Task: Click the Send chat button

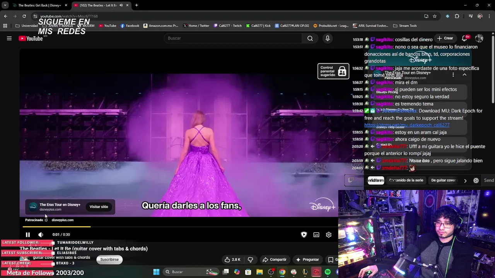Action: tap(489, 180)
